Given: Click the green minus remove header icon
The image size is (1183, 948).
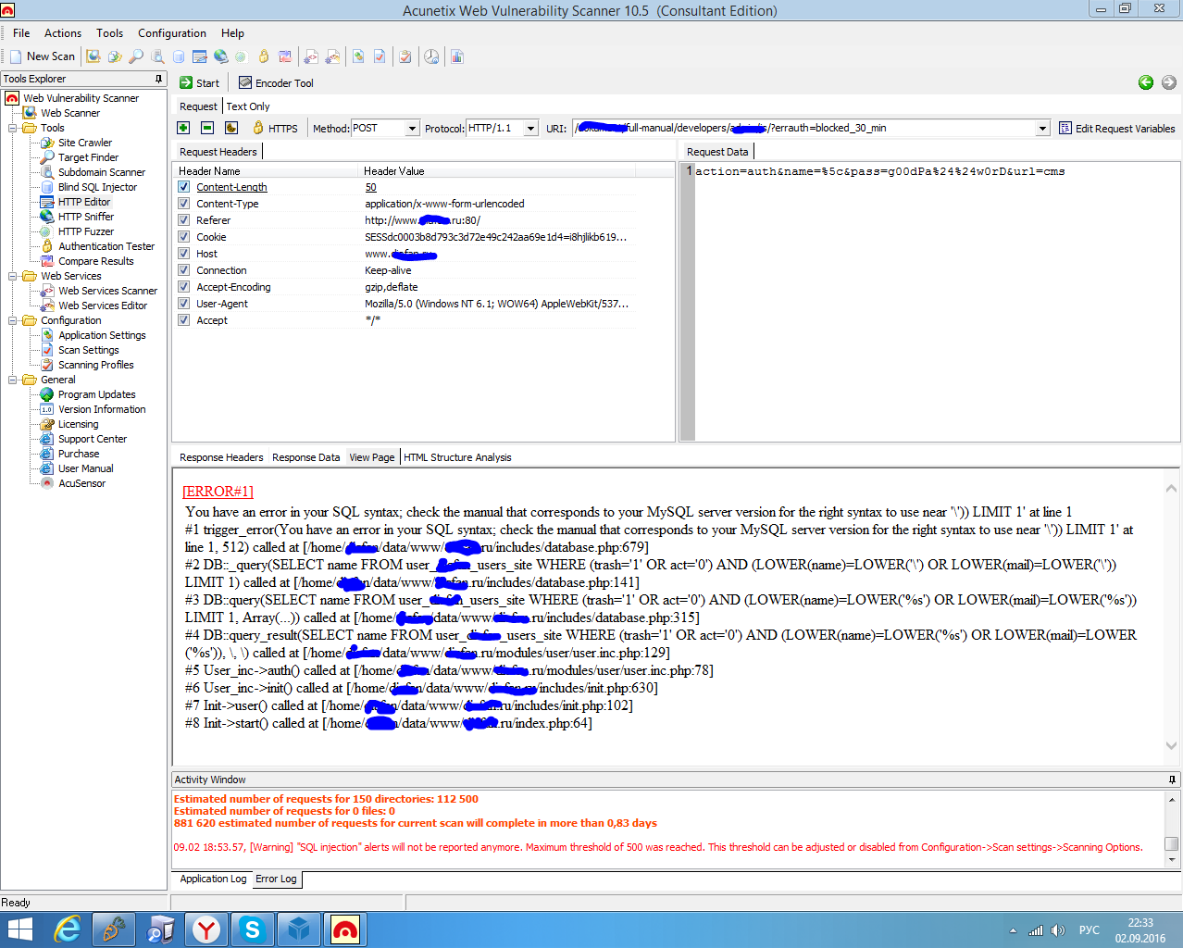Looking at the screenshot, I should point(207,128).
